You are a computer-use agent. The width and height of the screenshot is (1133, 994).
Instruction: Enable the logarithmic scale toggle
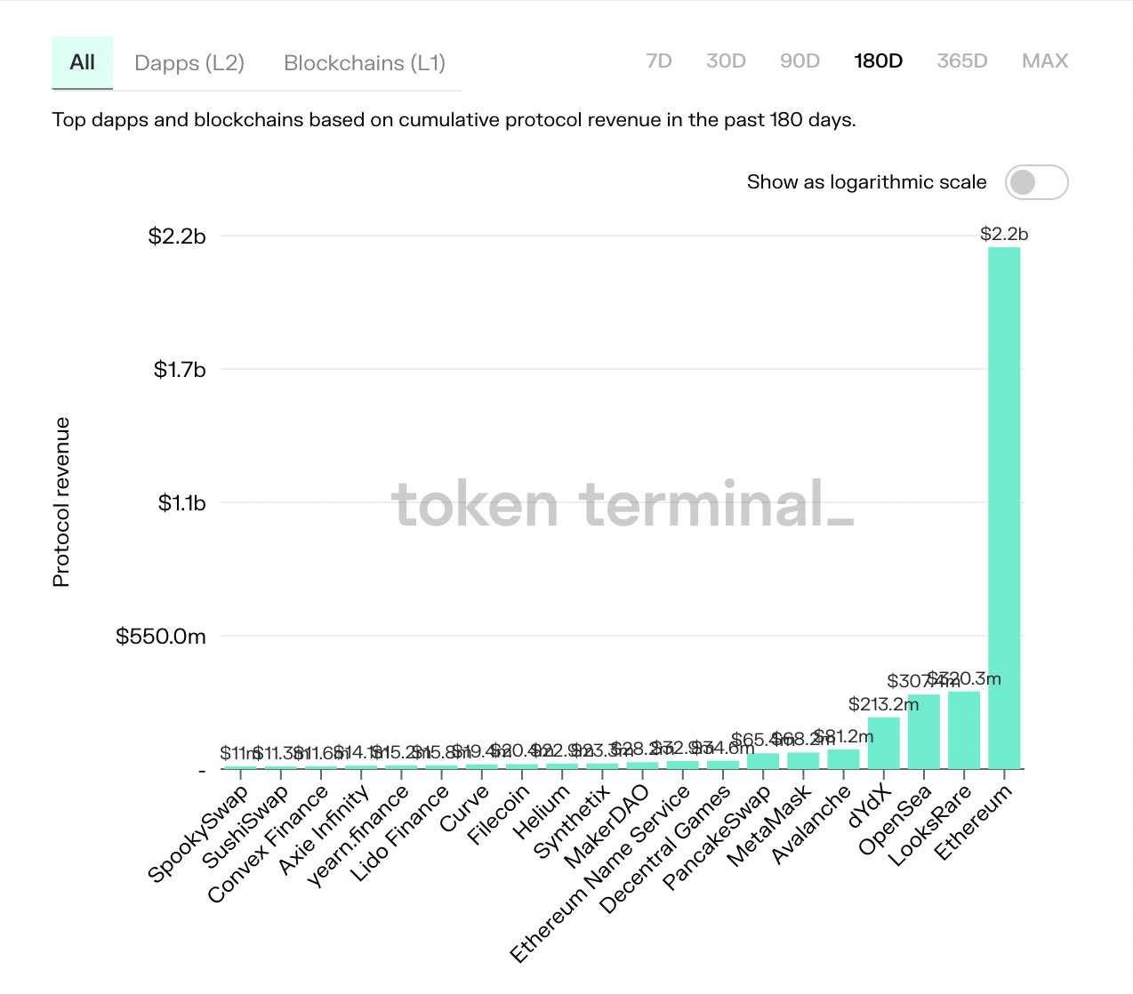tap(1036, 182)
